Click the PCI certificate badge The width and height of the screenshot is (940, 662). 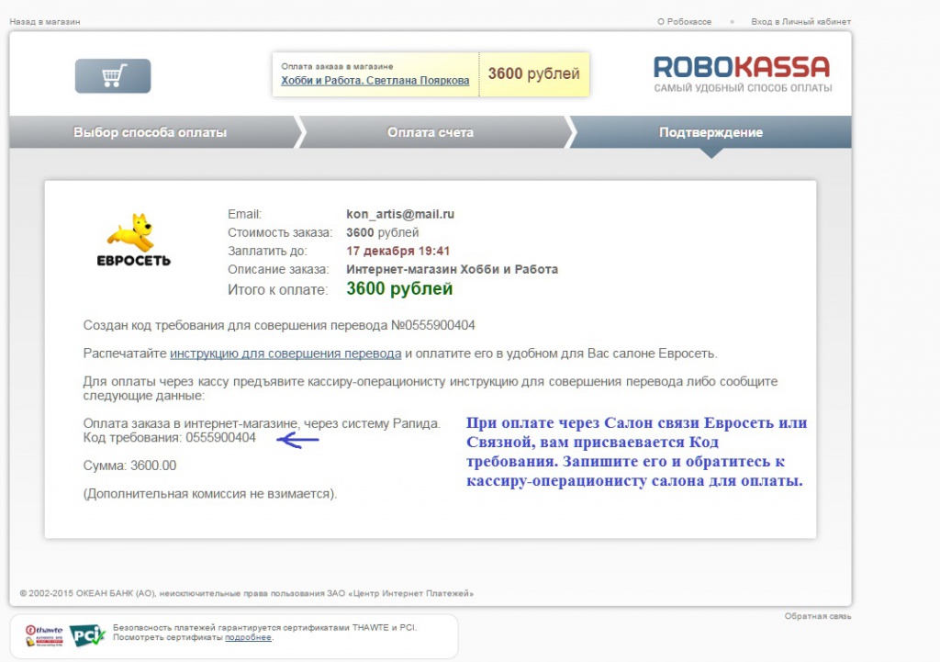tap(87, 635)
